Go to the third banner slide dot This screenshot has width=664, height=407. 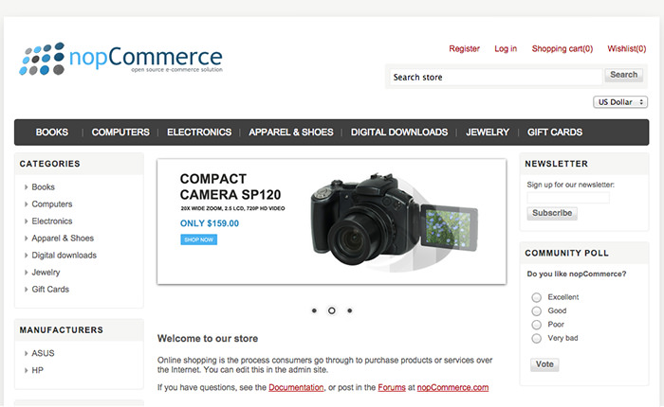coord(350,310)
